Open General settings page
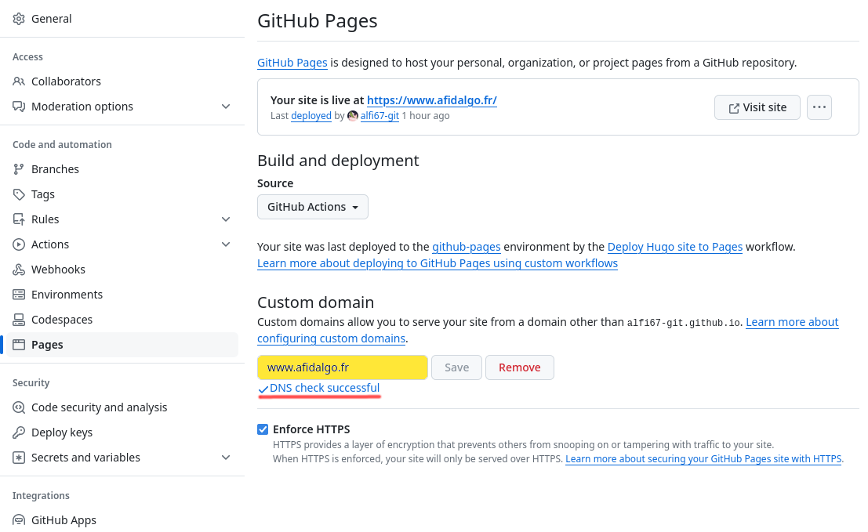This screenshot has width=868, height=532. point(52,19)
